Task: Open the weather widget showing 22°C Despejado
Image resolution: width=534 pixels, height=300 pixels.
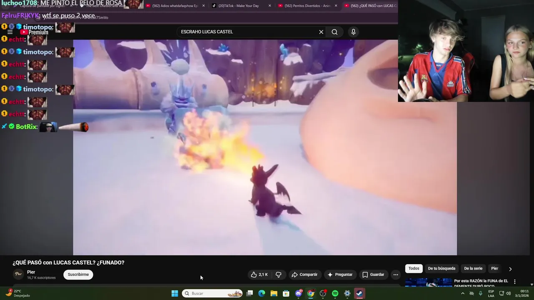Action: pyautogui.click(x=18, y=293)
